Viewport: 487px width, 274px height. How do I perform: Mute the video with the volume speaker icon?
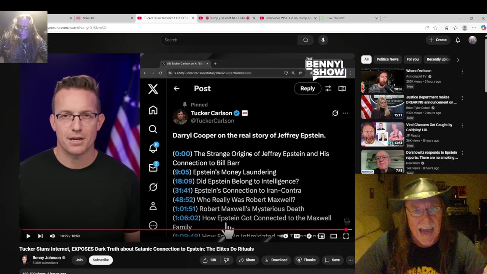tap(53, 236)
